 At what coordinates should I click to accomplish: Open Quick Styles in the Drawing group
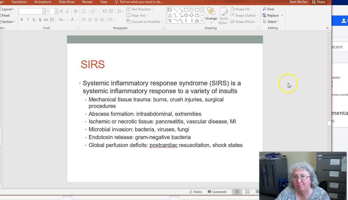point(223,15)
